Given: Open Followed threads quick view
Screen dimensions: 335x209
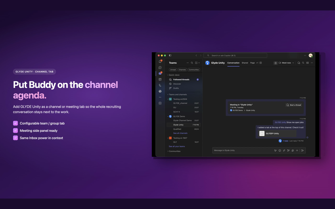Looking at the screenshot, I should point(183,79).
